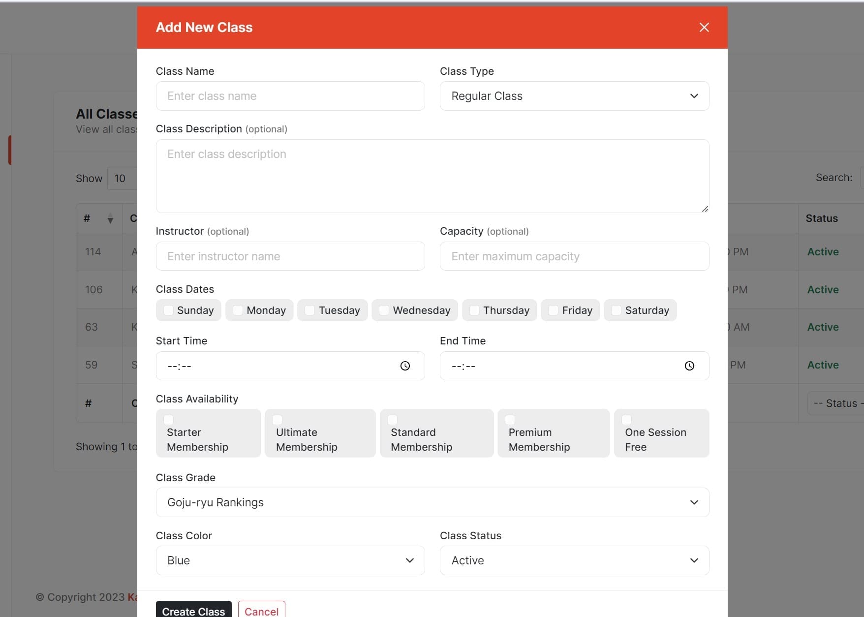
Task: Check the One Session Free option
Action: (627, 420)
